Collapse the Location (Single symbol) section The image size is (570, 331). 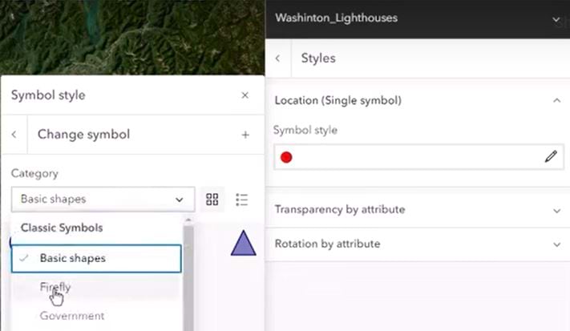coord(556,101)
